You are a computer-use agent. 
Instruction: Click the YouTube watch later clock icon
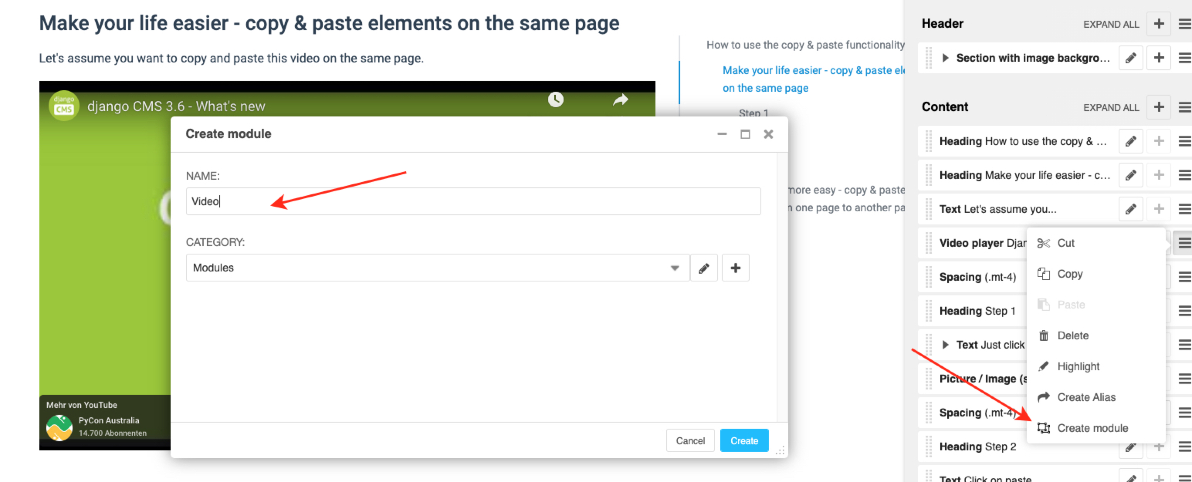(x=555, y=99)
